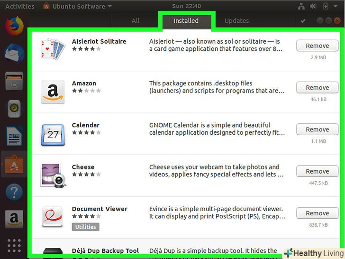Viewport: 345px width, 259px height.
Task: Click the Document Viewer app icon
Action: point(53,217)
